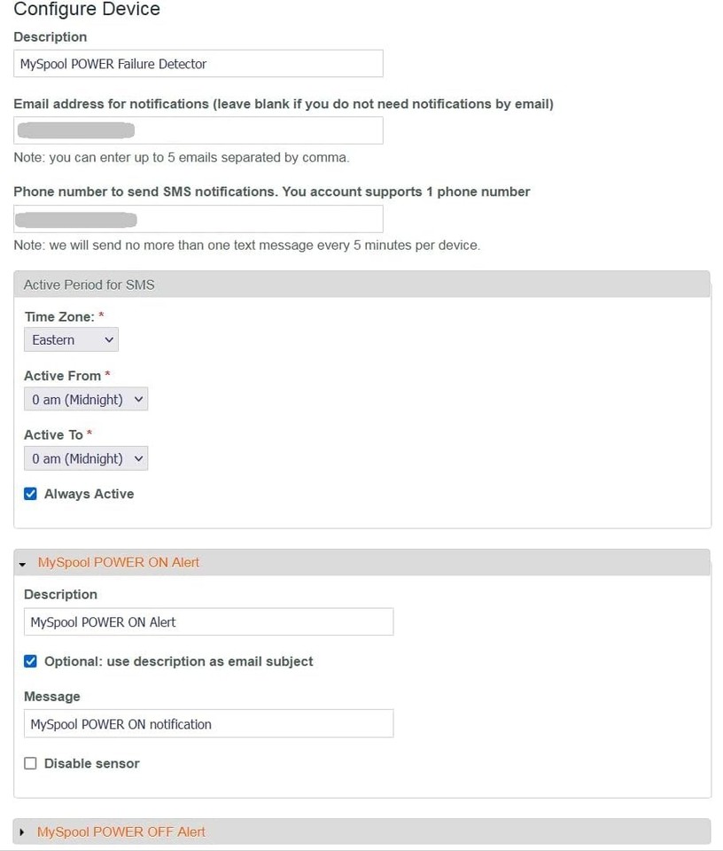Click the POWER OFF Alert header text

click(120, 831)
